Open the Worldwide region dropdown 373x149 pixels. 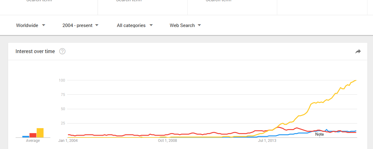(x=31, y=25)
